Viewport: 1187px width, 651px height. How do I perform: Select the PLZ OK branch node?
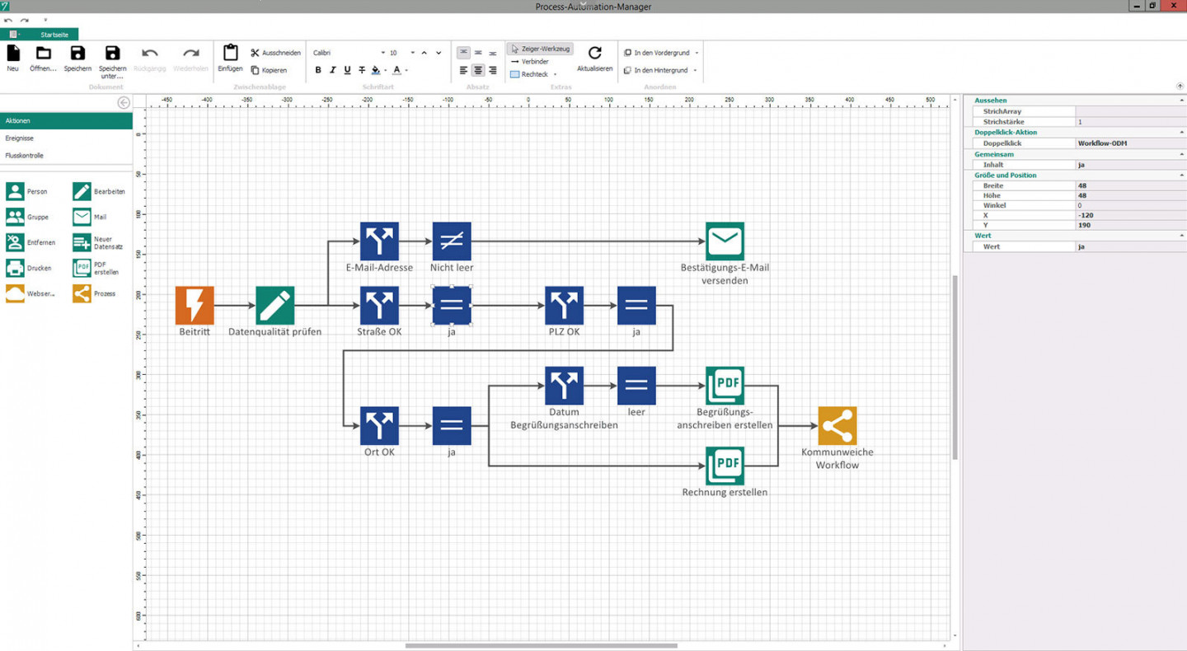(x=564, y=306)
